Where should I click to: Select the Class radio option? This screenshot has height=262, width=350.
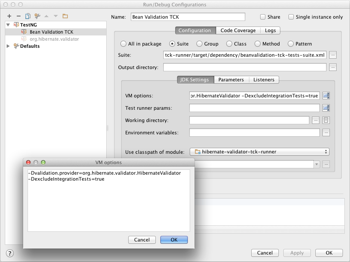tap(229, 44)
